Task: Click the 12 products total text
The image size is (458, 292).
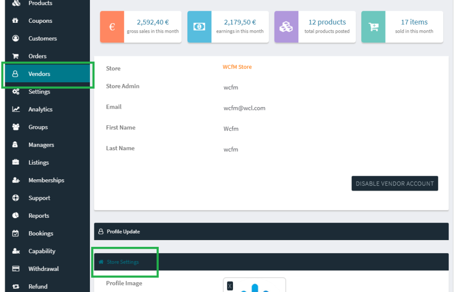Action: (x=327, y=22)
